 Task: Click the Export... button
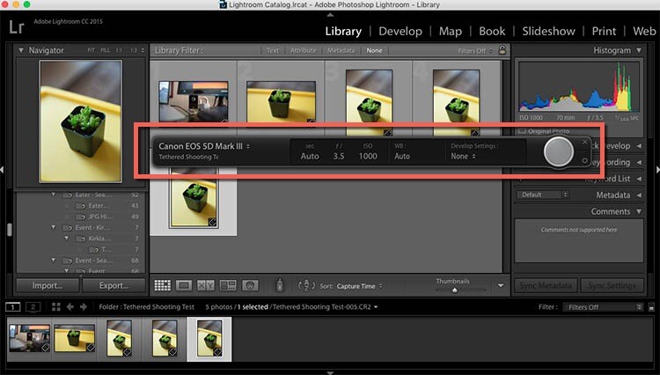point(114,285)
